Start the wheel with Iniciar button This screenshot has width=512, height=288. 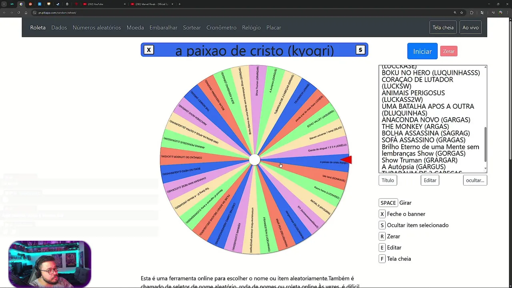coord(422,51)
